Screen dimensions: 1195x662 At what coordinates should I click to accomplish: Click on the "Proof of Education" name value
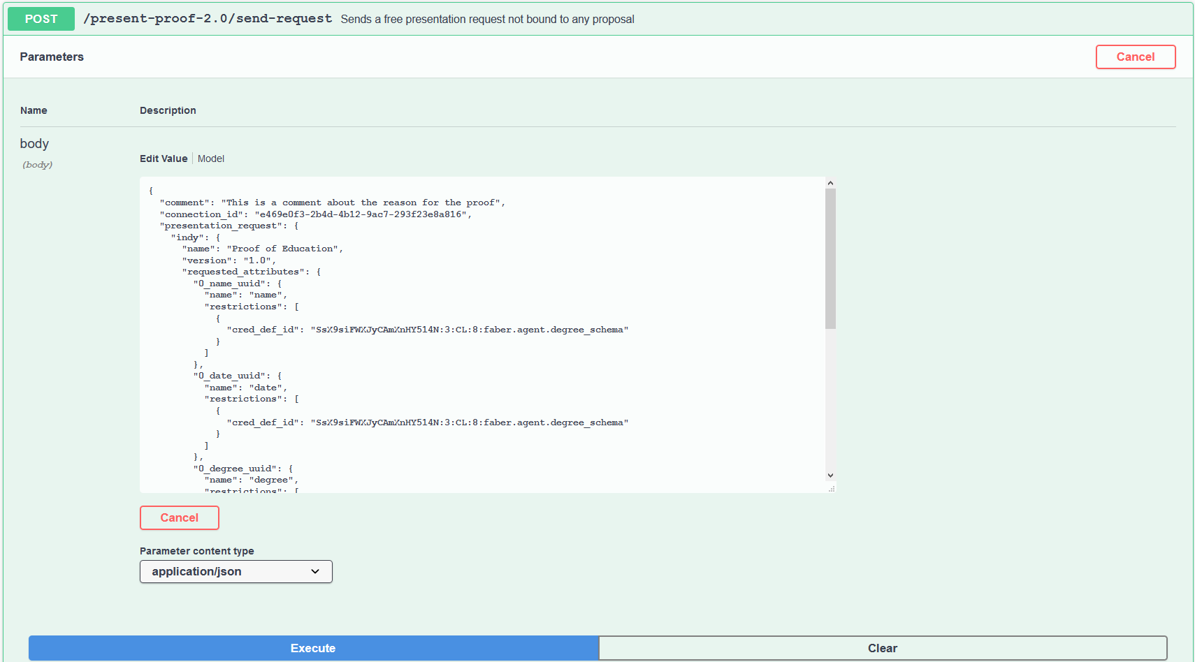click(283, 249)
